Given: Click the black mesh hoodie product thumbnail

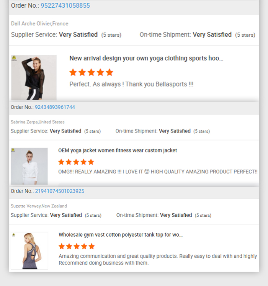Looking at the screenshot, I should tap(34, 77).
